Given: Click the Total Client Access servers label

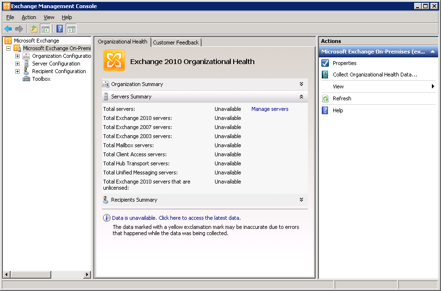Looking at the screenshot, I should (x=135, y=154).
